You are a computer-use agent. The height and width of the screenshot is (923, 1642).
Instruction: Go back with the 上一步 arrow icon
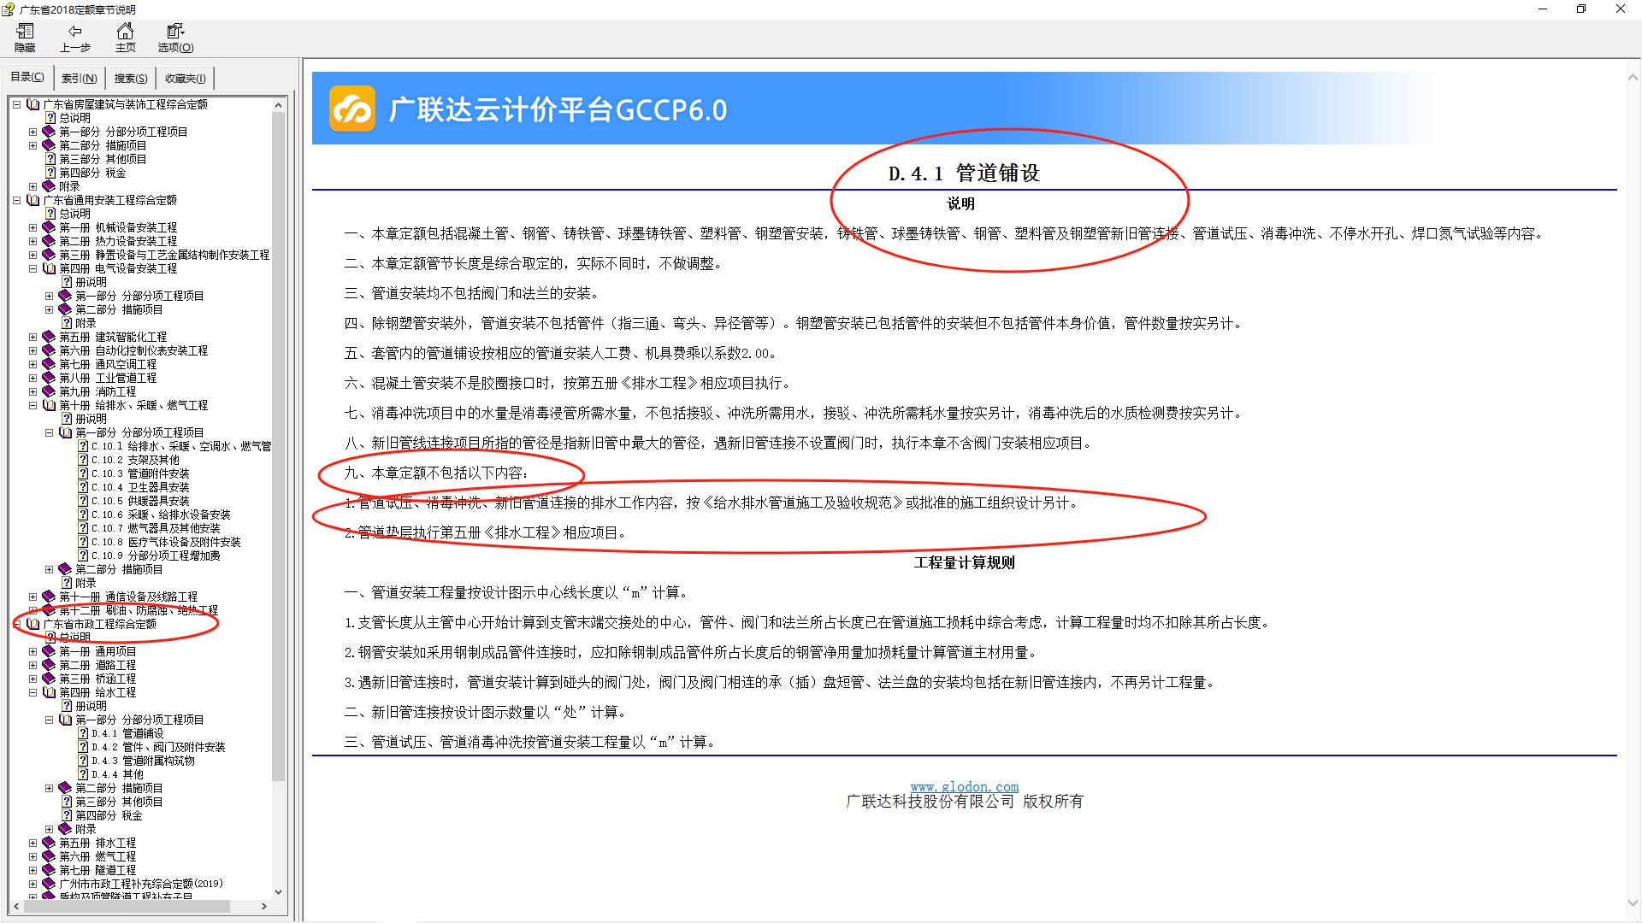click(74, 32)
